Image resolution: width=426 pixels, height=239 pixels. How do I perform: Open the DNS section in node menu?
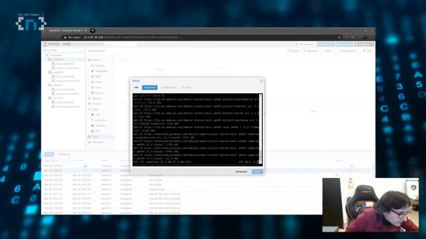point(96,76)
